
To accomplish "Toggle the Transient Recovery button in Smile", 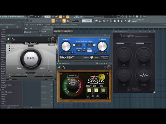I will [89, 90].
